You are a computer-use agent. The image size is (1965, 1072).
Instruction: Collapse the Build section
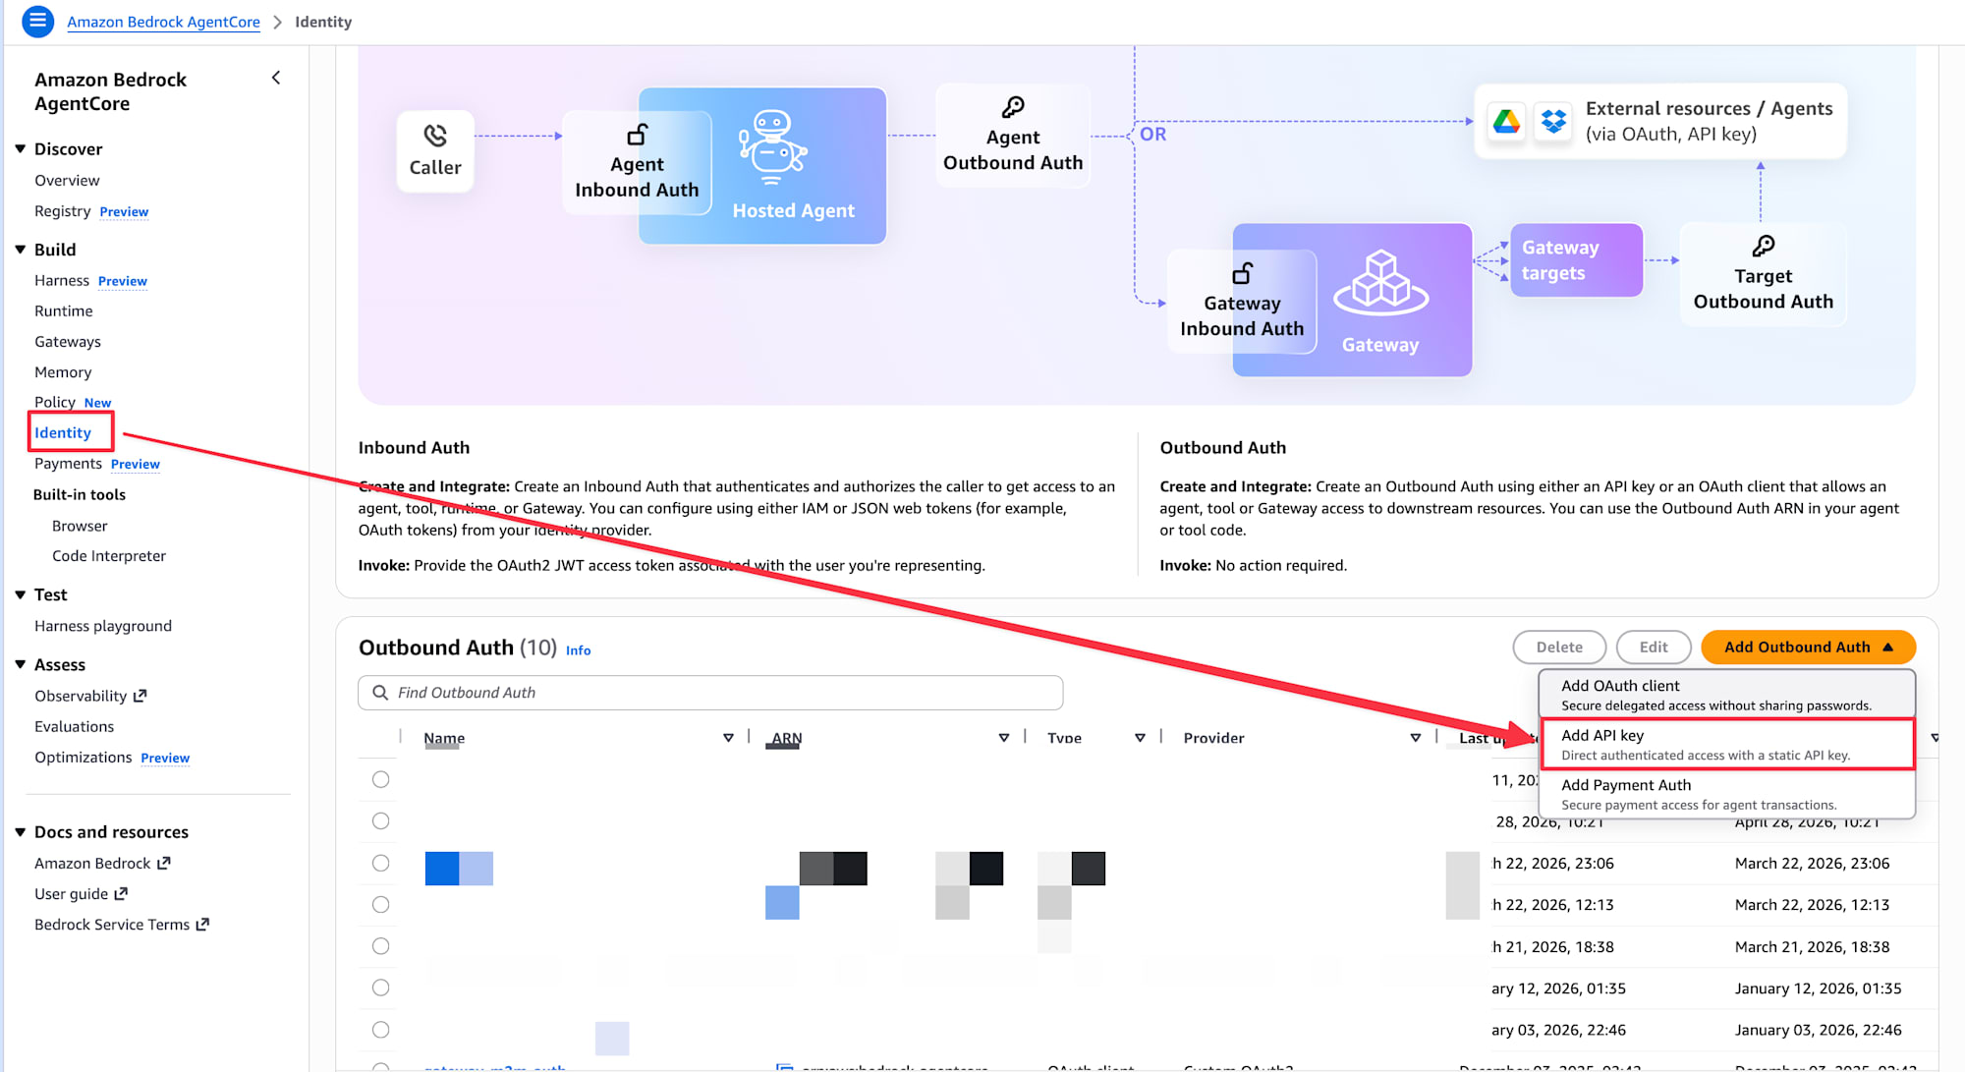tap(21, 250)
